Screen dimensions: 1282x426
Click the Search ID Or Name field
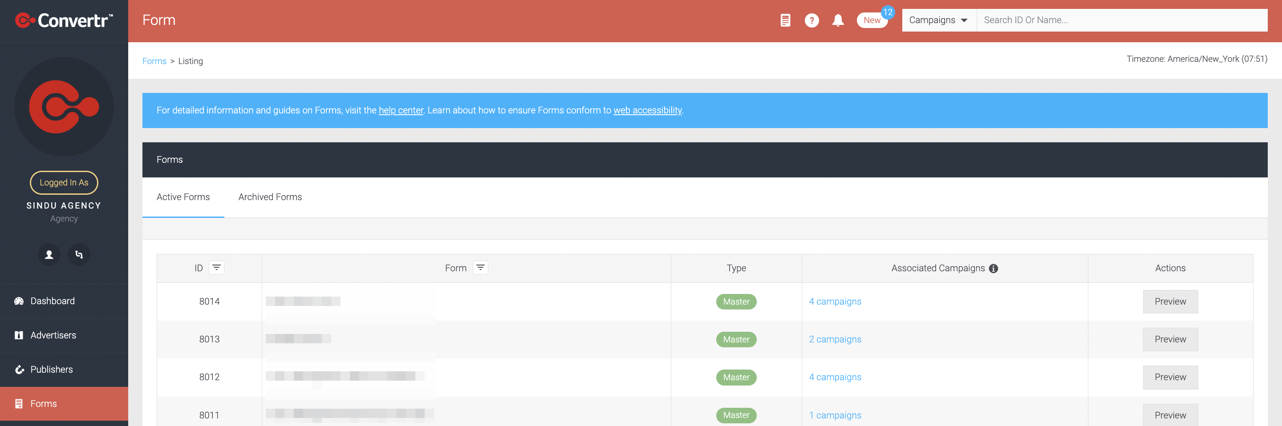[1122, 20]
